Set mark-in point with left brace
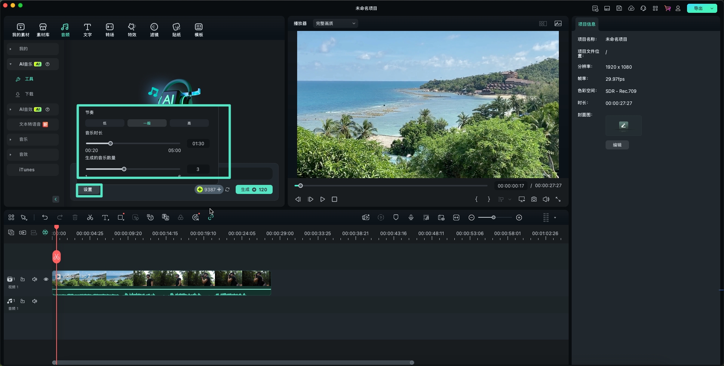Screen dimensions: 724x366 (477, 199)
